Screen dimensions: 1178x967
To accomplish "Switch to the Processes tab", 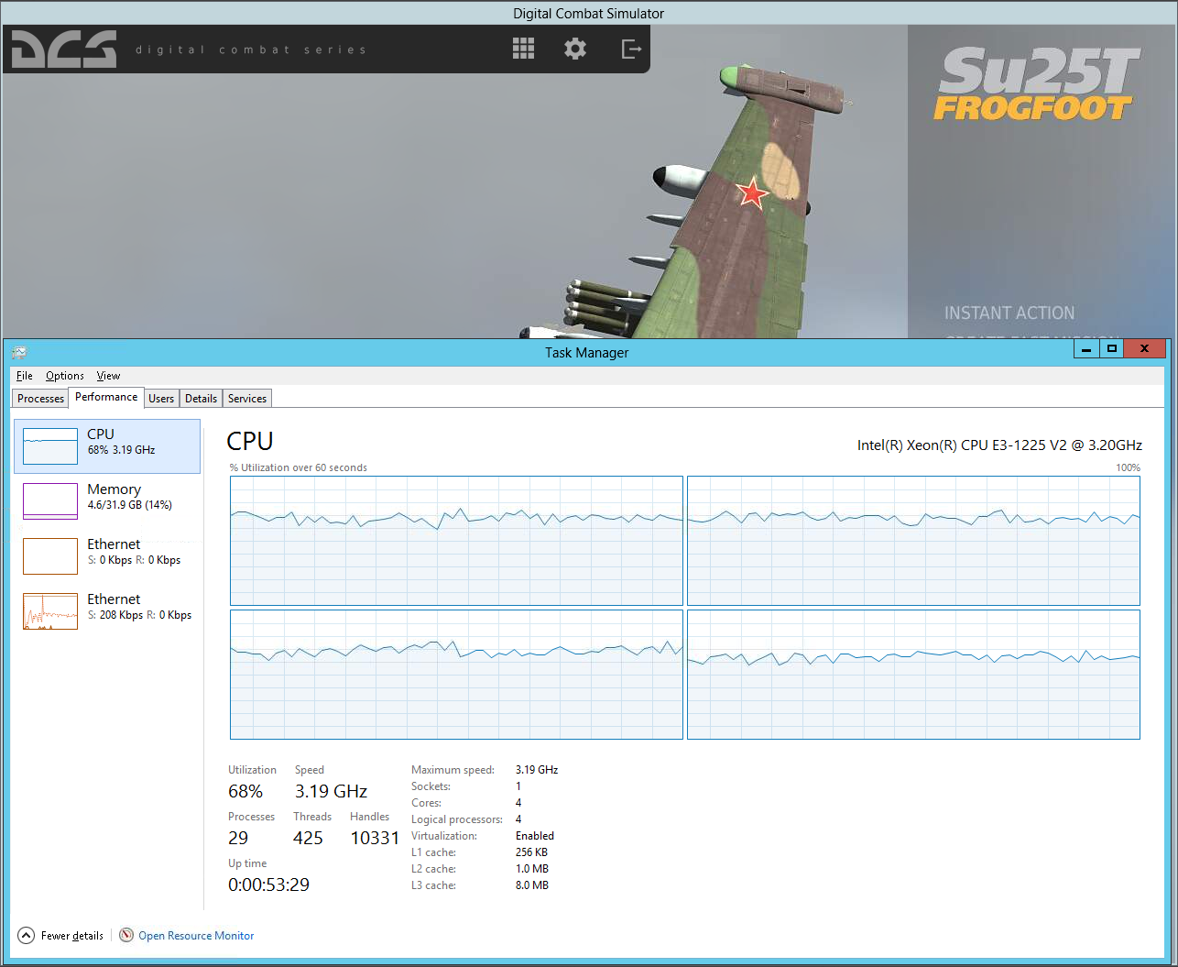I will 40,399.
